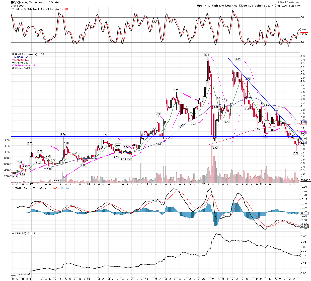Screen dimensions: 311x281
Task: Select the Volume 73,146 legend entry
Action: (x=21, y=68)
